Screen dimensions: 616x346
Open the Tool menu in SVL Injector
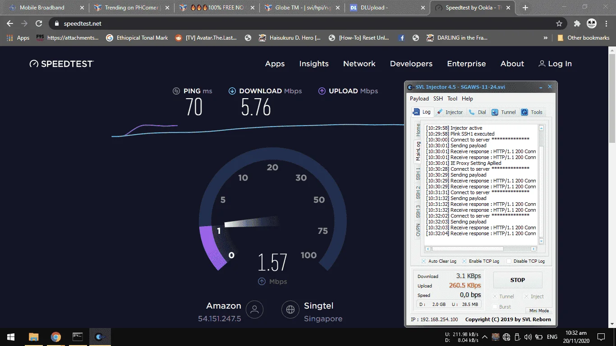click(x=452, y=99)
